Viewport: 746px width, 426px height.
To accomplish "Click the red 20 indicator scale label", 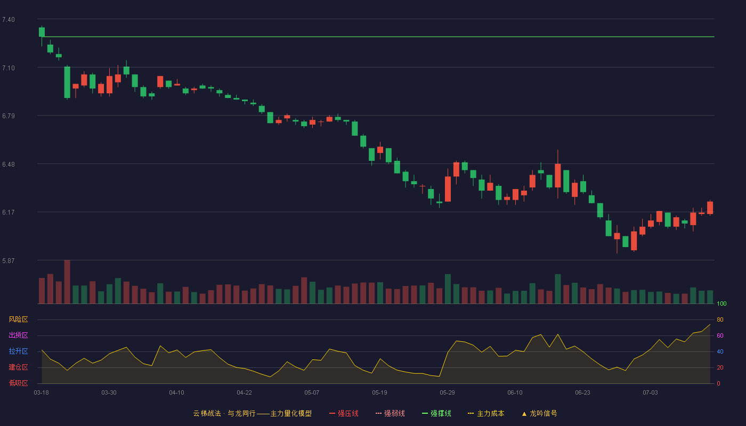I will coord(720,367).
